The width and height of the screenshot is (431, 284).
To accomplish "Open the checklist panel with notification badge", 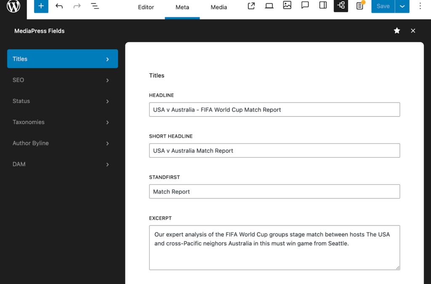I will tap(359, 6).
